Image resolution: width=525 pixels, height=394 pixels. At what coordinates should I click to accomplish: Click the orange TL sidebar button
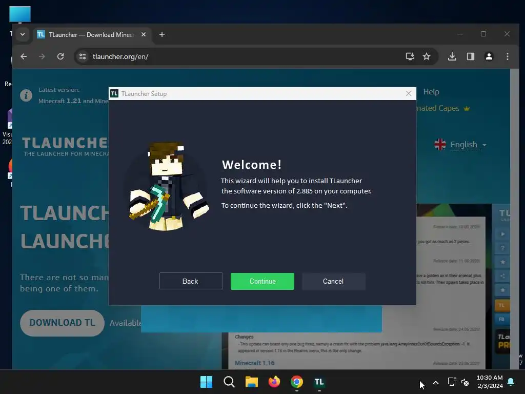pos(502,305)
